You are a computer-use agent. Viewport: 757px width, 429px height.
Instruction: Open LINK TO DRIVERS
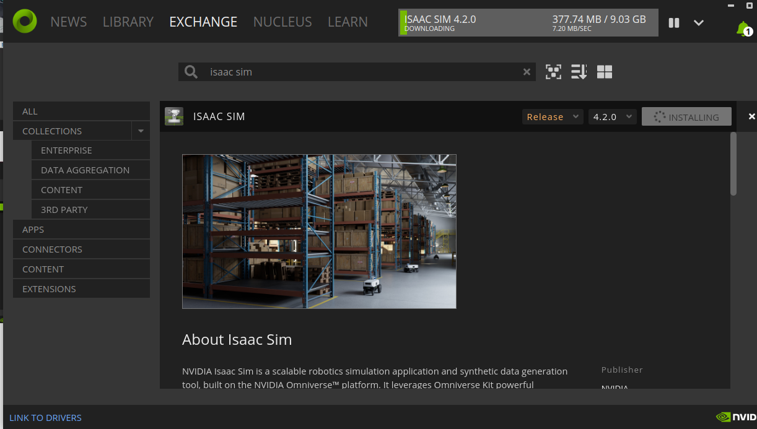coord(45,418)
